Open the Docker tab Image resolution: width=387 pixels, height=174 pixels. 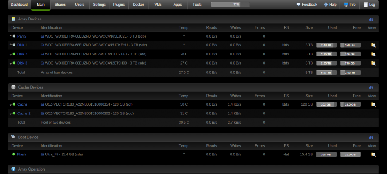tap(139, 5)
